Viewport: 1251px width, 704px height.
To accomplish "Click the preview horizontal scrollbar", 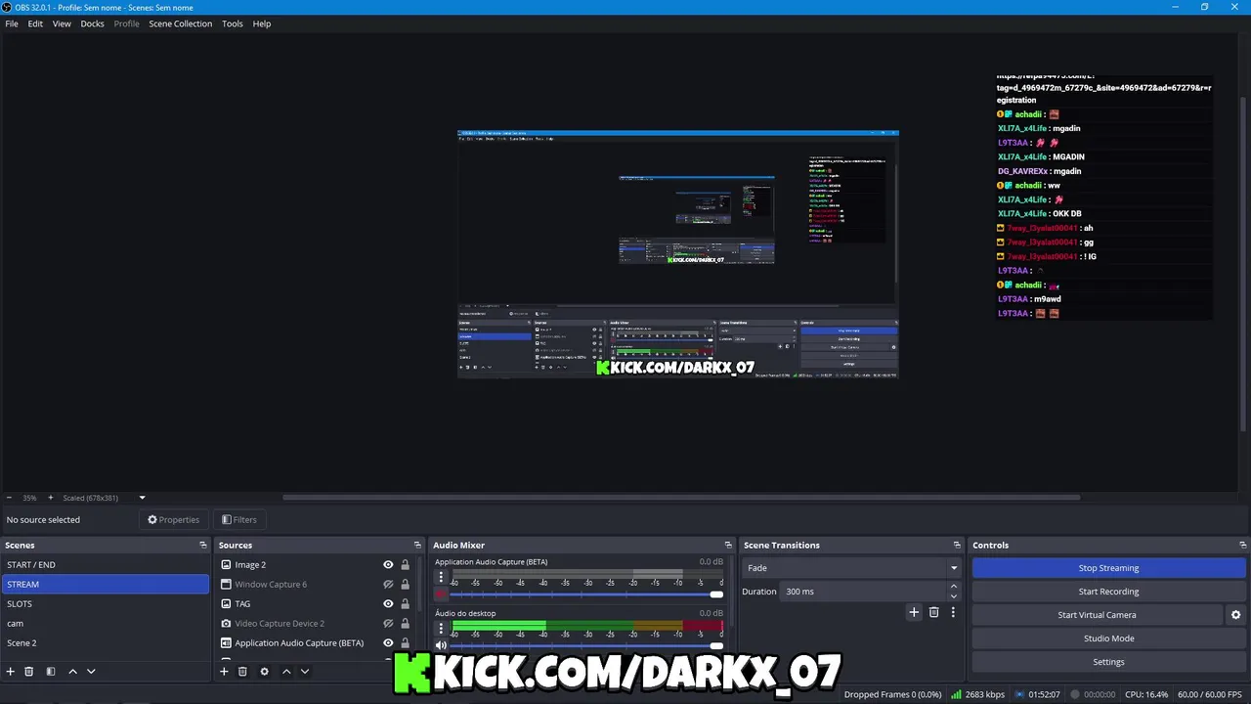I will pos(681,498).
